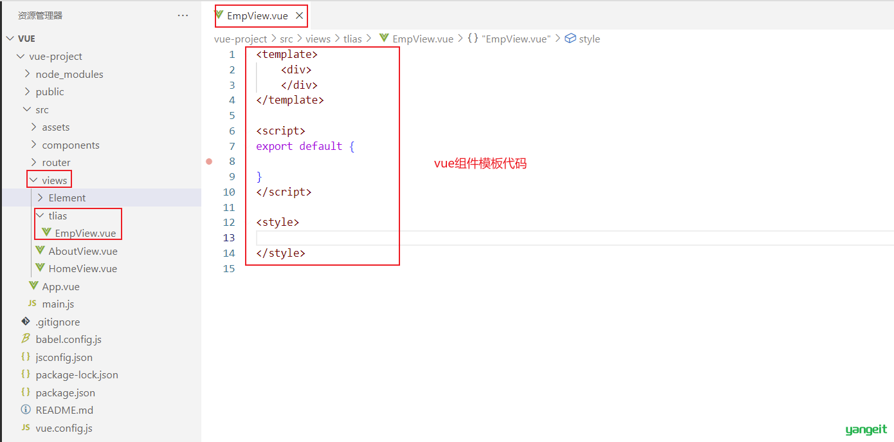Viewport: 894px width, 442px height.
Task: Open the Explorer panel more actions menu
Action: (183, 15)
